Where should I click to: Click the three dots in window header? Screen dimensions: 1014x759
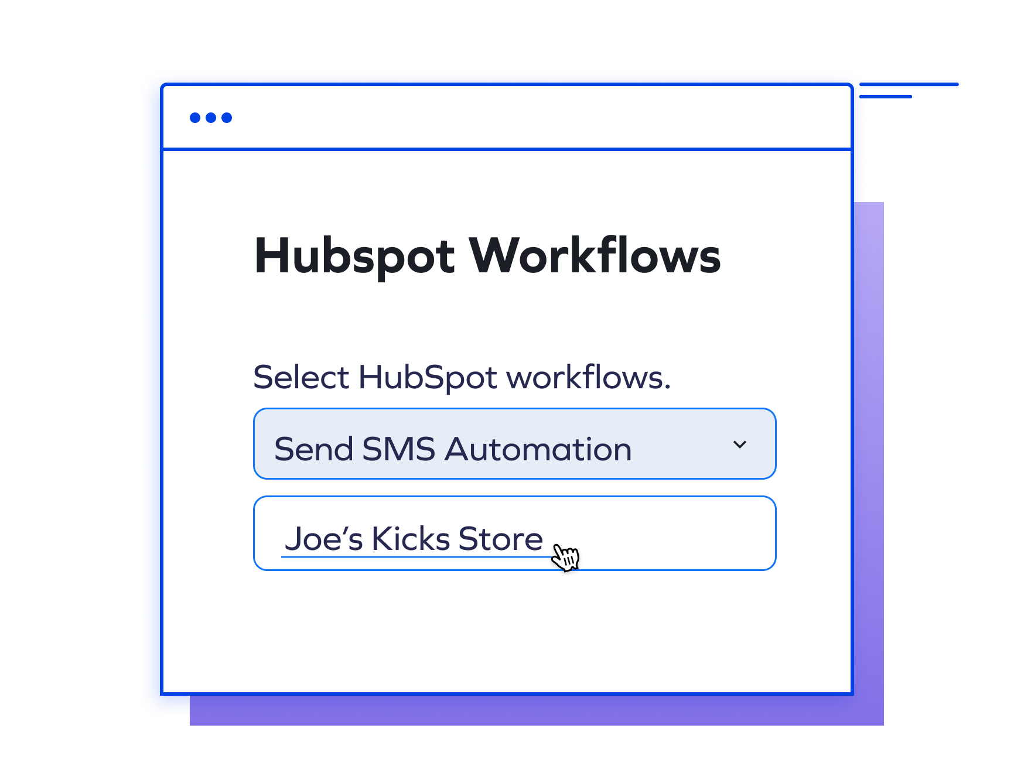(211, 118)
